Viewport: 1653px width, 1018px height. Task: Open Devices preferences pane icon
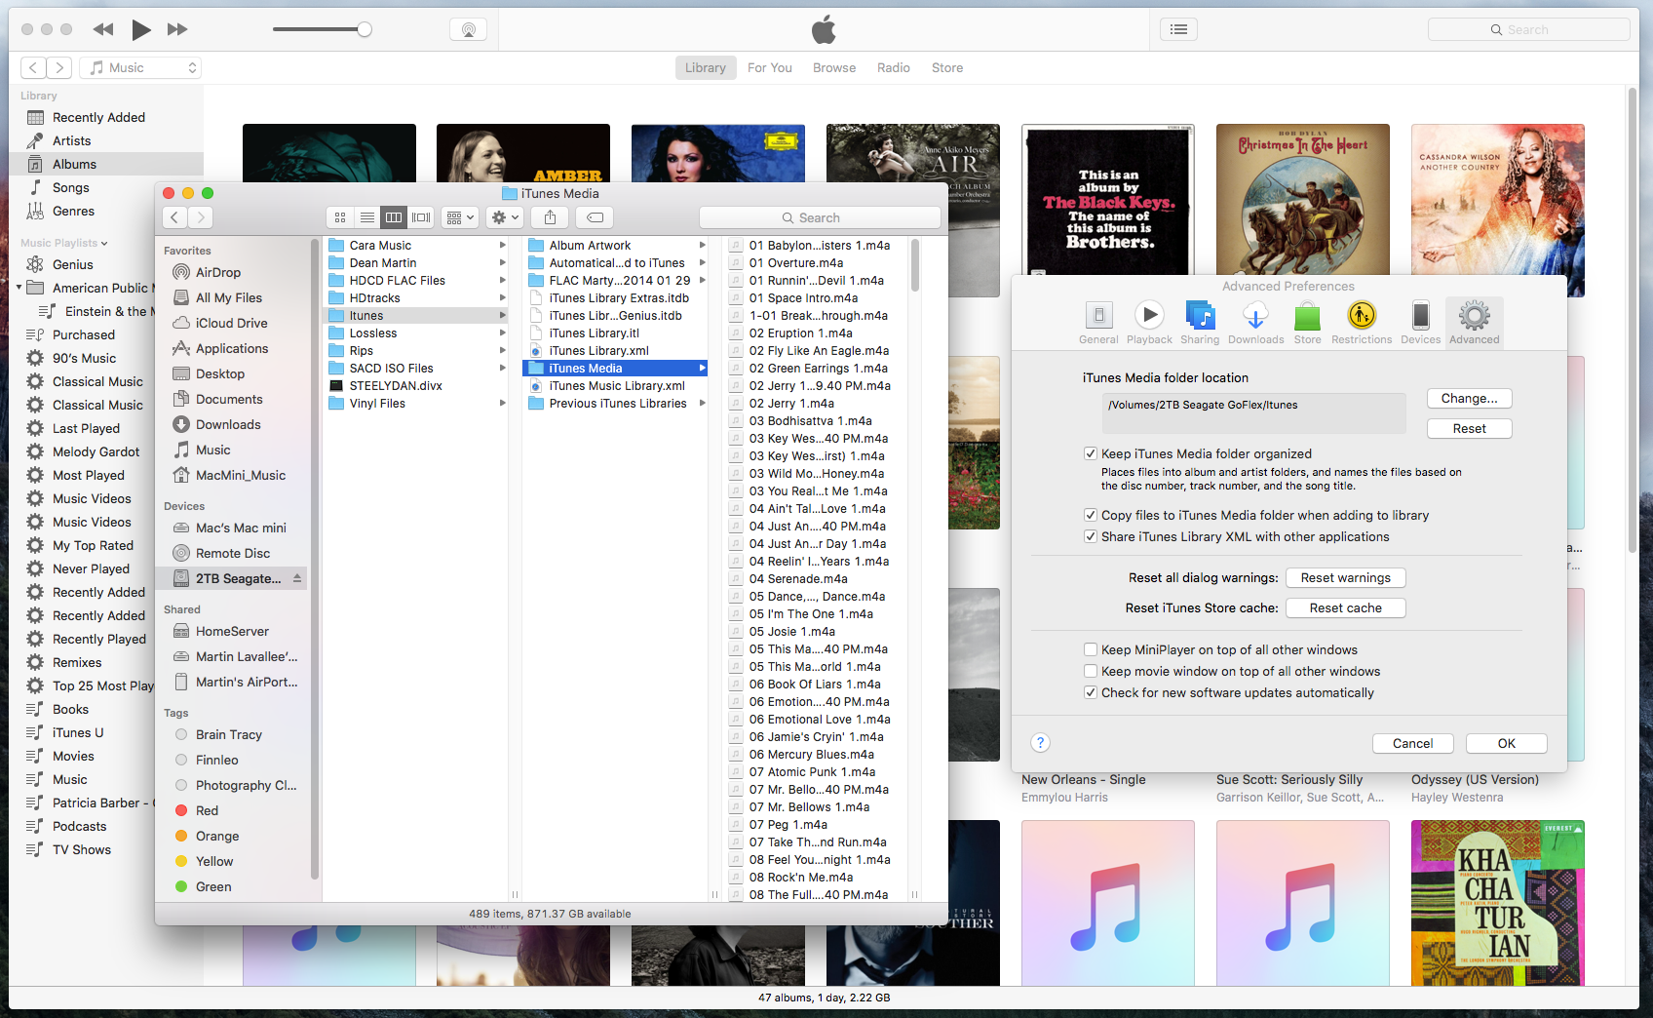pyautogui.click(x=1420, y=315)
